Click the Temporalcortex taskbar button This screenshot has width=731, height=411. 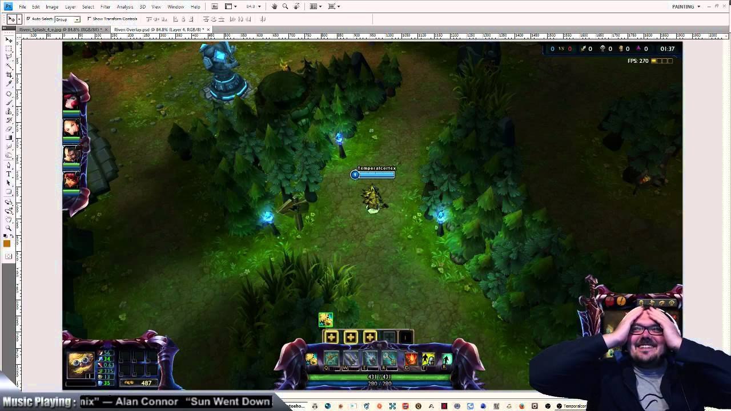click(x=571, y=406)
